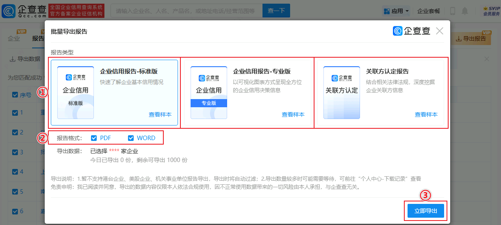Select the professional credit report thumbnail
This screenshot has width=501, height=225.
(209, 93)
